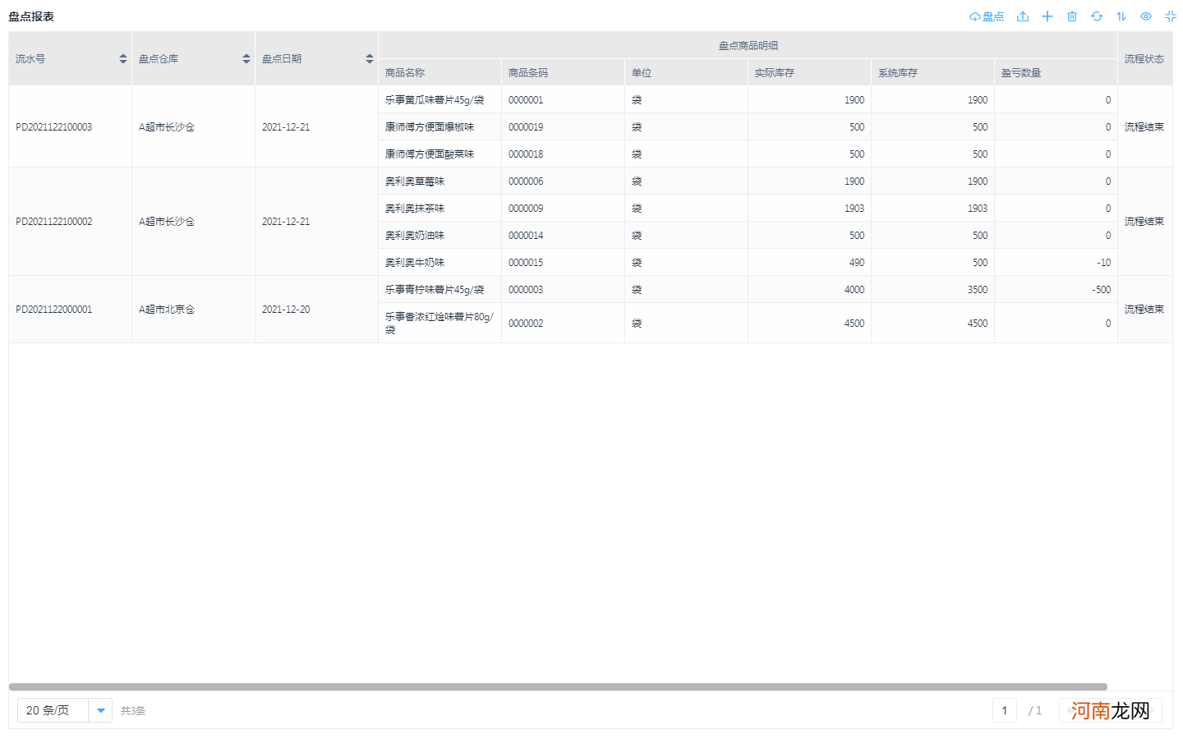Screen dimensions: 1183x739
Task: Click the trash delete icon
Action: (x=1072, y=16)
